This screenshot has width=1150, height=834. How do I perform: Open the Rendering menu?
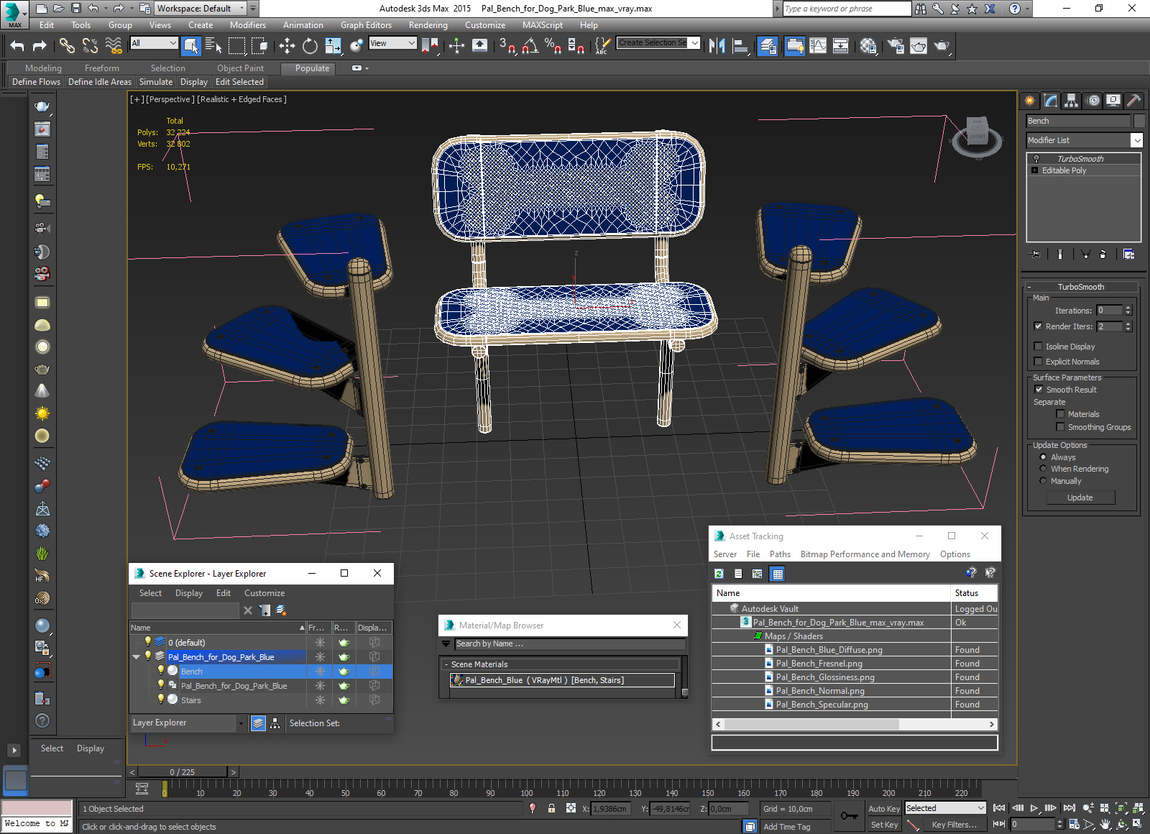pyautogui.click(x=428, y=25)
